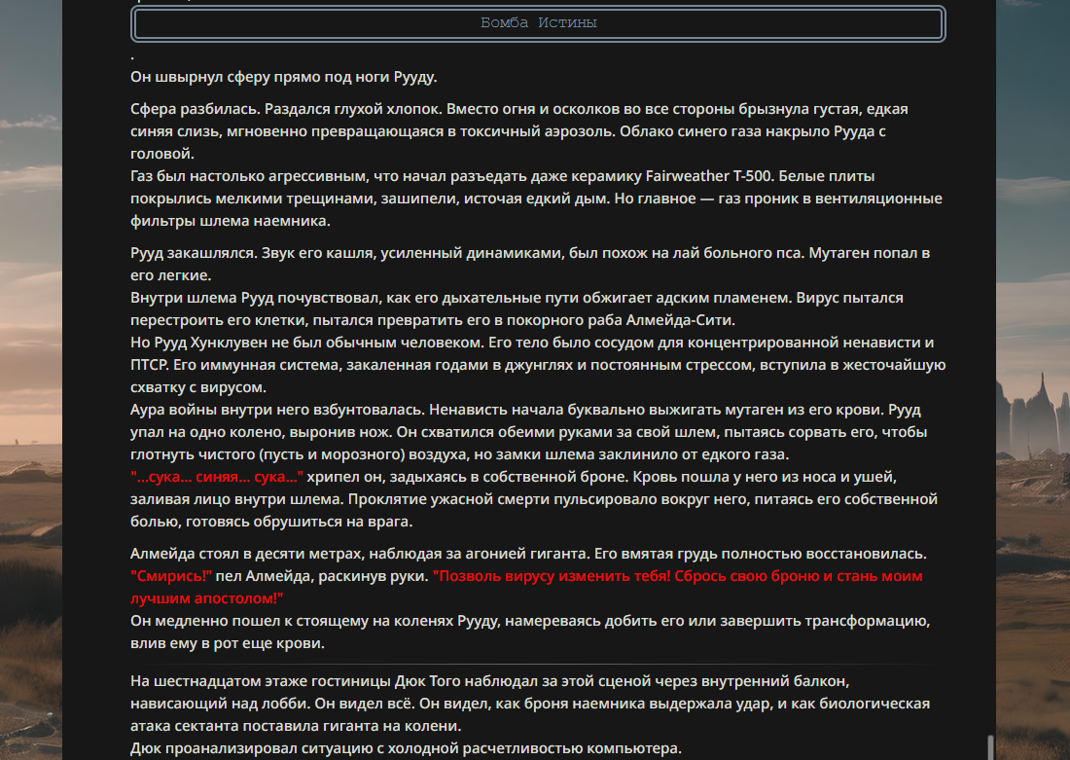Click red text "лучшим апостолом!"
The width and height of the screenshot is (1070, 760).
pos(207,598)
